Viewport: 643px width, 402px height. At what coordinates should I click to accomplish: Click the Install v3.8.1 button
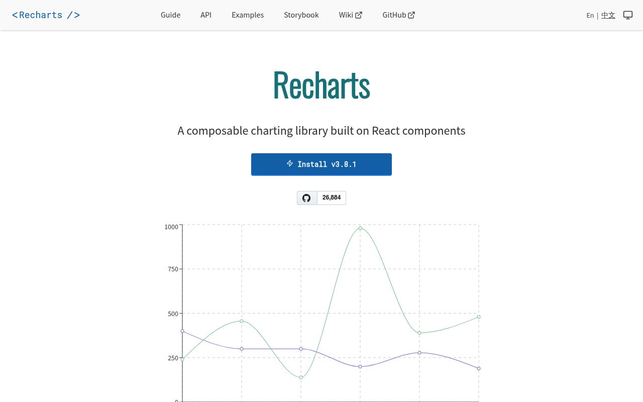click(321, 164)
